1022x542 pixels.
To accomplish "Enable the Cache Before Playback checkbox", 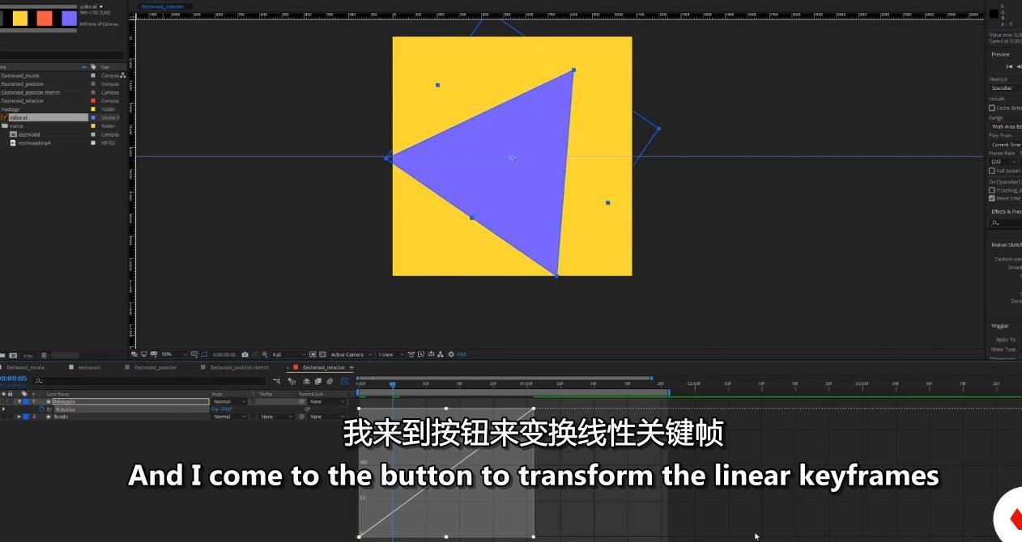I will point(991,108).
